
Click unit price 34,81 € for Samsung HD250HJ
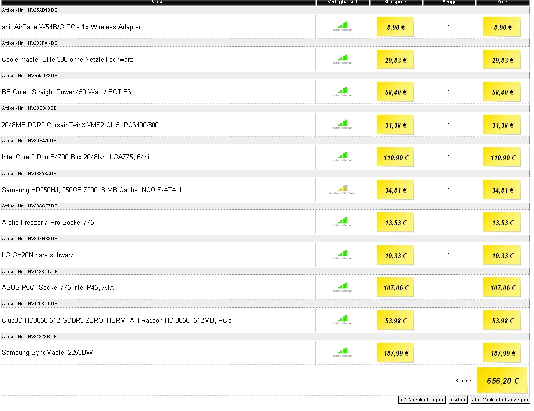pyautogui.click(x=395, y=190)
